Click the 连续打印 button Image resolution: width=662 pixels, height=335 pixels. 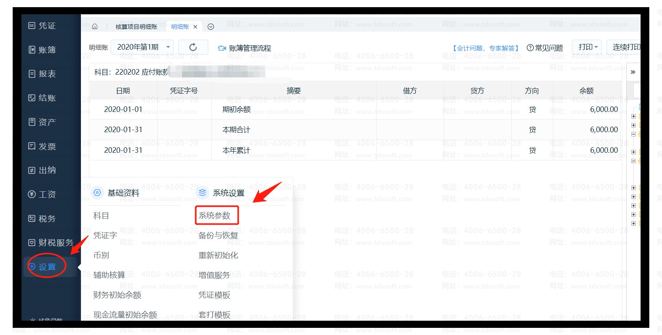point(626,47)
